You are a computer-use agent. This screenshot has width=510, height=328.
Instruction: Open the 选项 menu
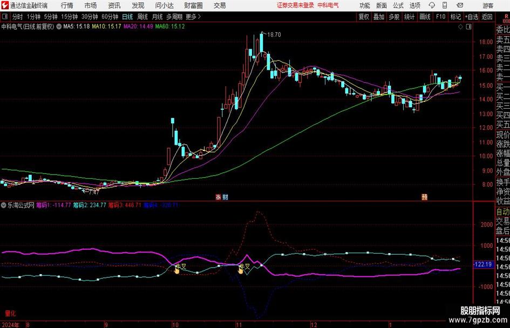(x=414, y=5)
